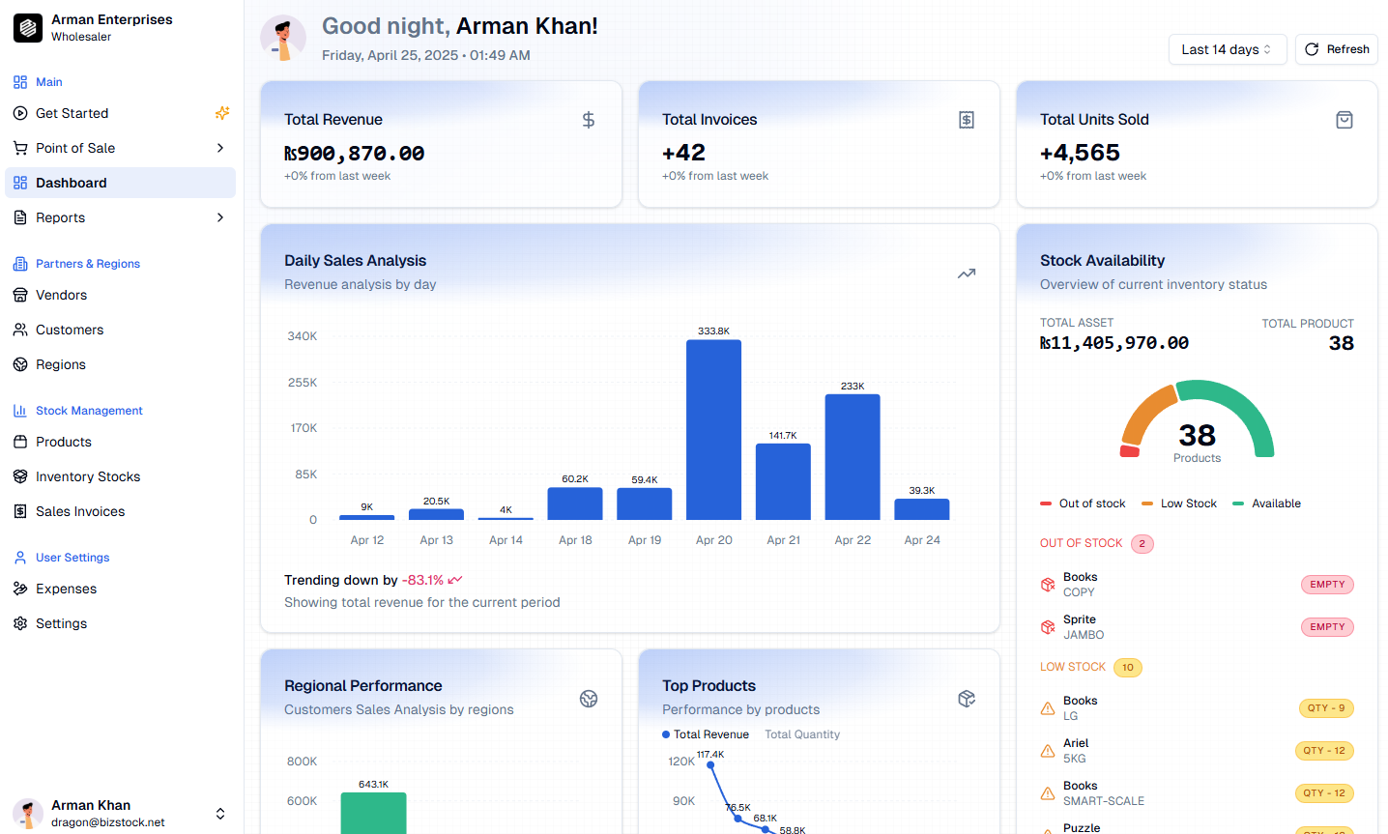Viewport: 1388px width, 834px height.
Task: Click the bag icon on Total Units Sold card
Action: [x=1345, y=120]
